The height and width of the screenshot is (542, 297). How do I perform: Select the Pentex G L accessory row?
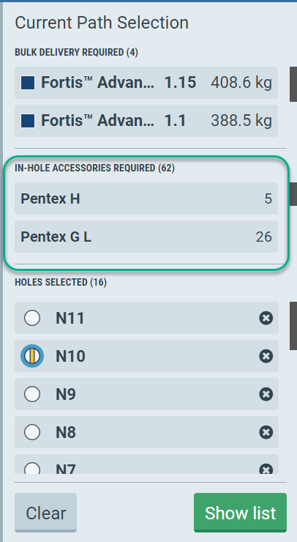click(146, 237)
